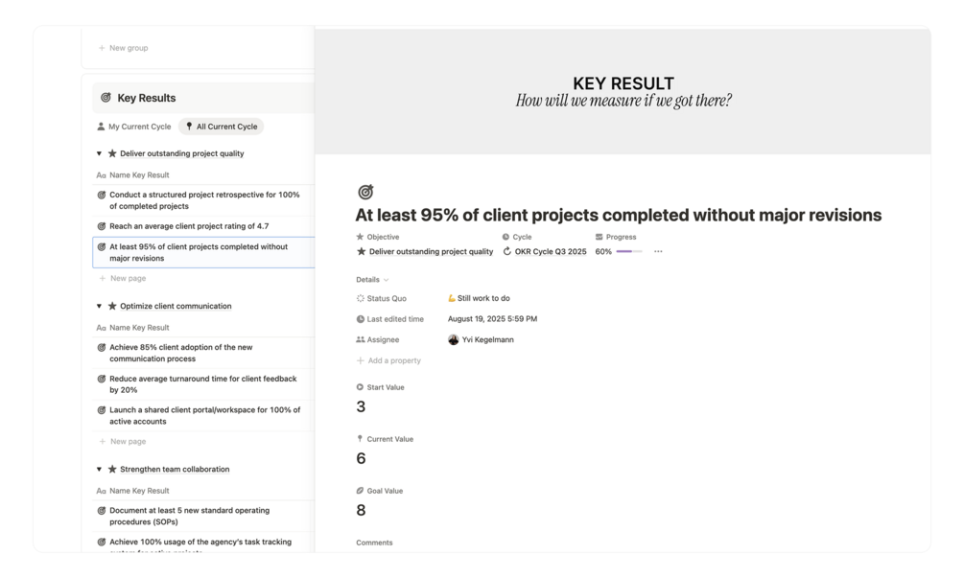Click the star icon next to Optimize client communication
Screen dimensions: 964x578
pyautogui.click(x=112, y=307)
